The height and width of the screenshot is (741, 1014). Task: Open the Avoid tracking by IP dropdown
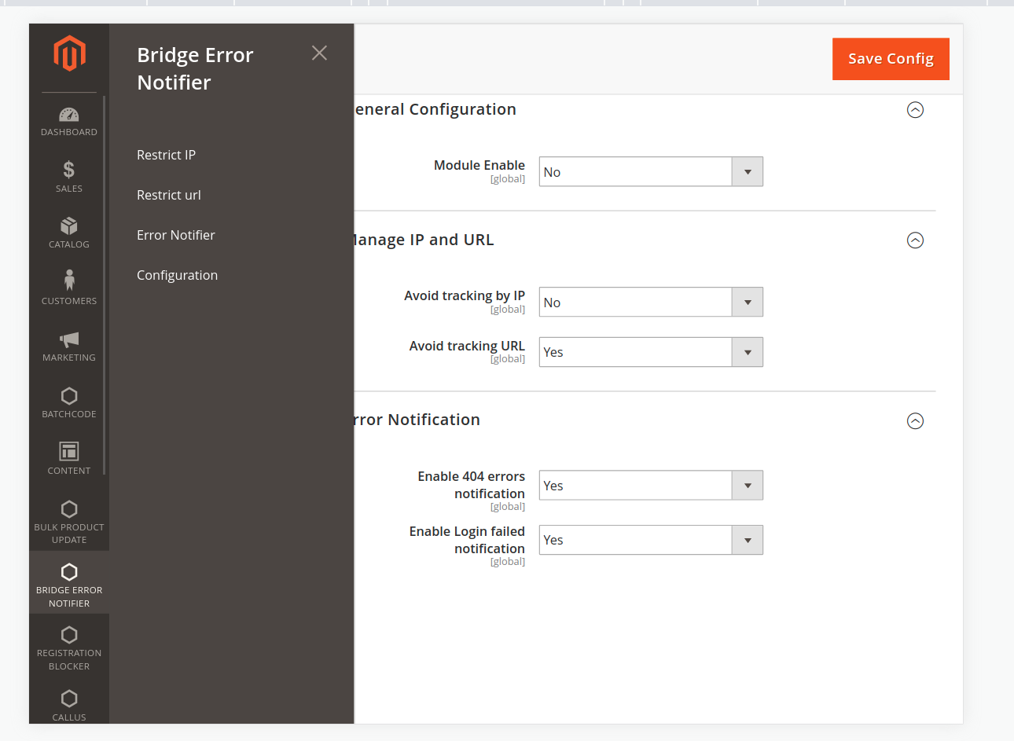(x=650, y=303)
